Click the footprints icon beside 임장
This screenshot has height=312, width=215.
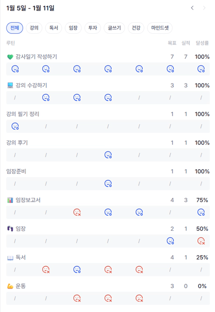tap(10, 229)
